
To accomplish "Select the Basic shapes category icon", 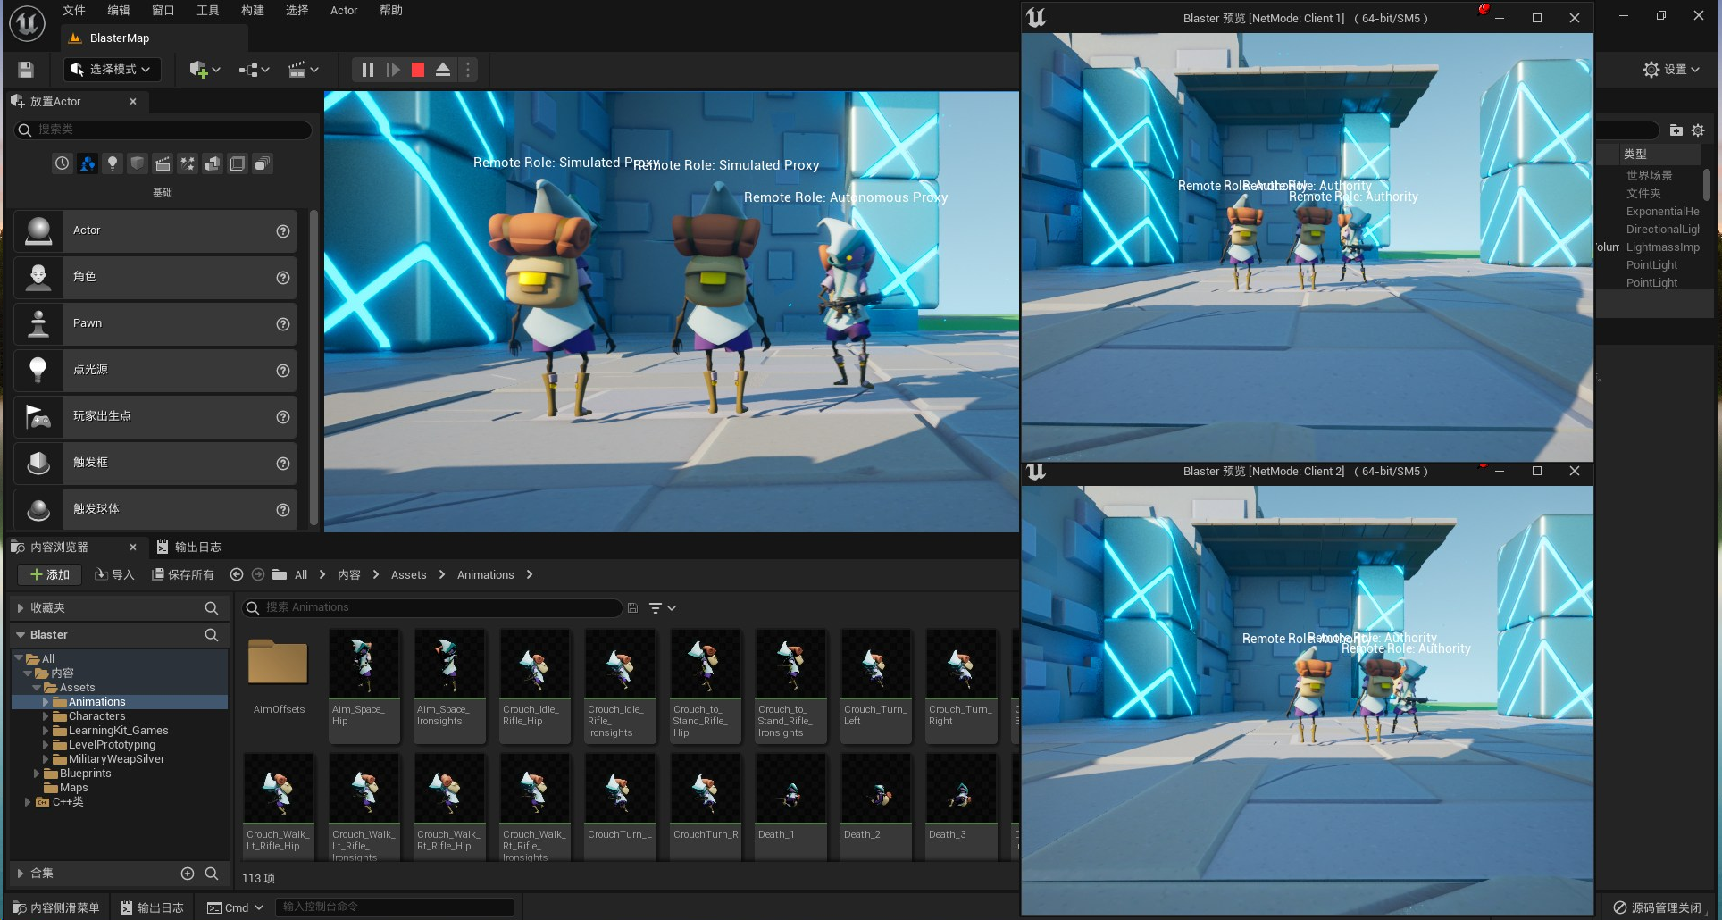I will click(87, 163).
